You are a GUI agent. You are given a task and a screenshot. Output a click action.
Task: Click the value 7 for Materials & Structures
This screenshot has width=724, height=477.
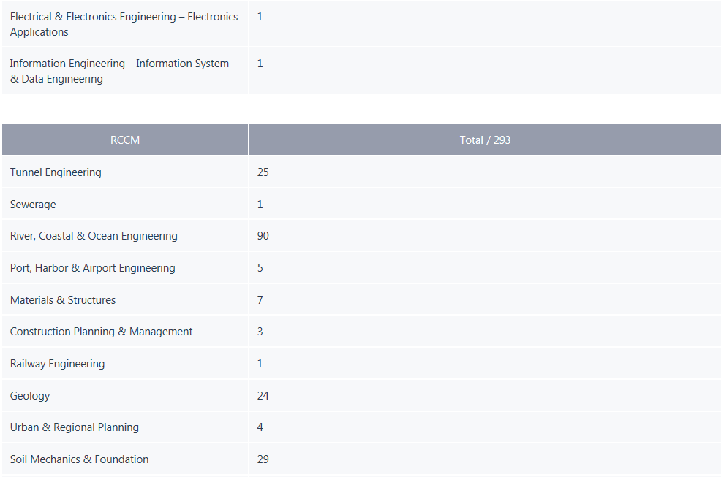tap(260, 299)
